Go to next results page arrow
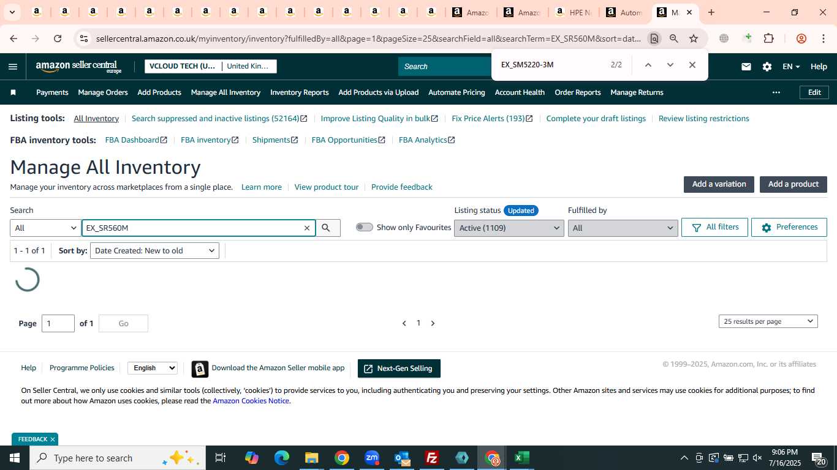 click(433, 323)
